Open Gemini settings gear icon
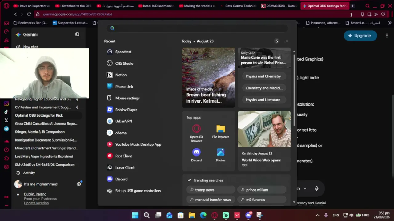This screenshot has width=394, height=221. pyautogui.click(x=79, y=184)
